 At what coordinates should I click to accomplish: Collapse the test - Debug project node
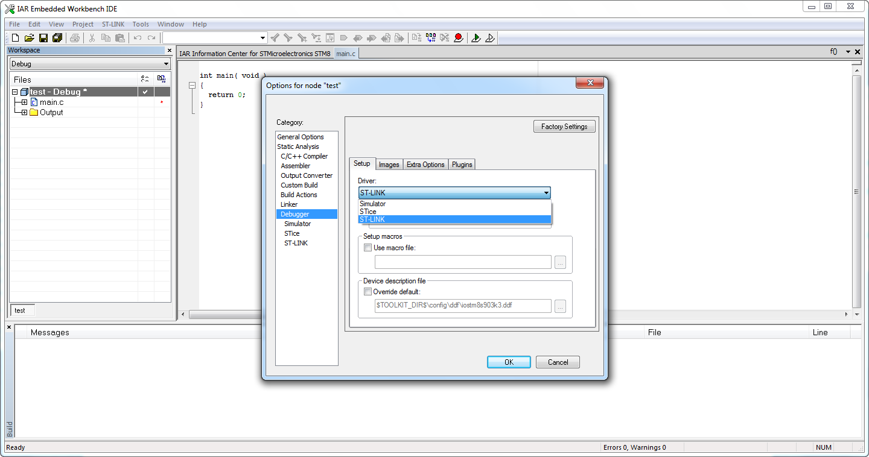pos(14,92)
